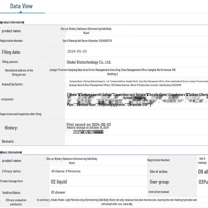208x208 pixels.
Task: Click the 'User group:' label
Action: pyautogui.click(x=160, y=182)
